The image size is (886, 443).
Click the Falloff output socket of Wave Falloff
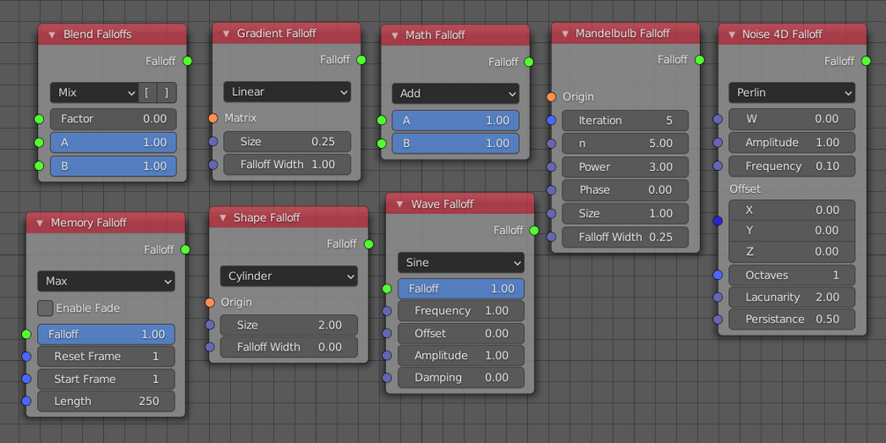click(x=534, y=230)
